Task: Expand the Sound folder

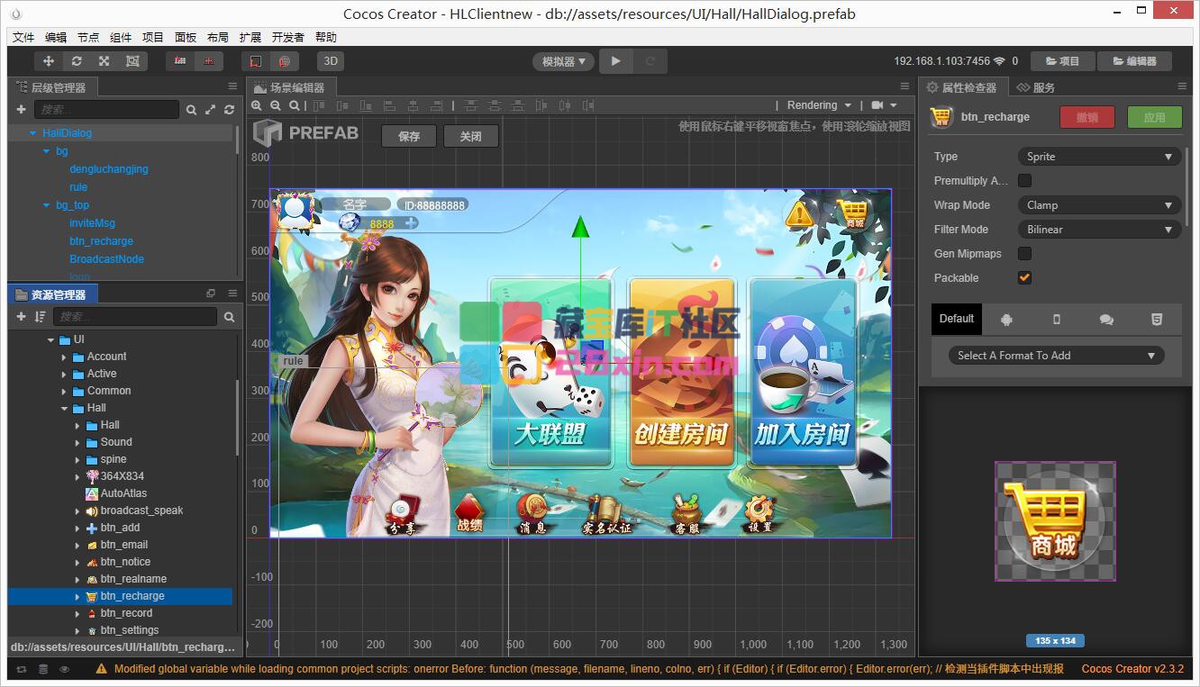Action: 77,443
